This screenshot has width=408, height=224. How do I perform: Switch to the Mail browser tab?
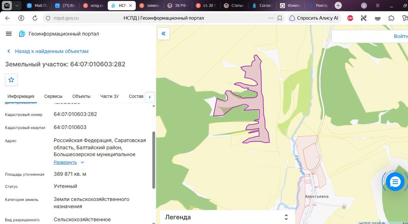pos(37,5)
